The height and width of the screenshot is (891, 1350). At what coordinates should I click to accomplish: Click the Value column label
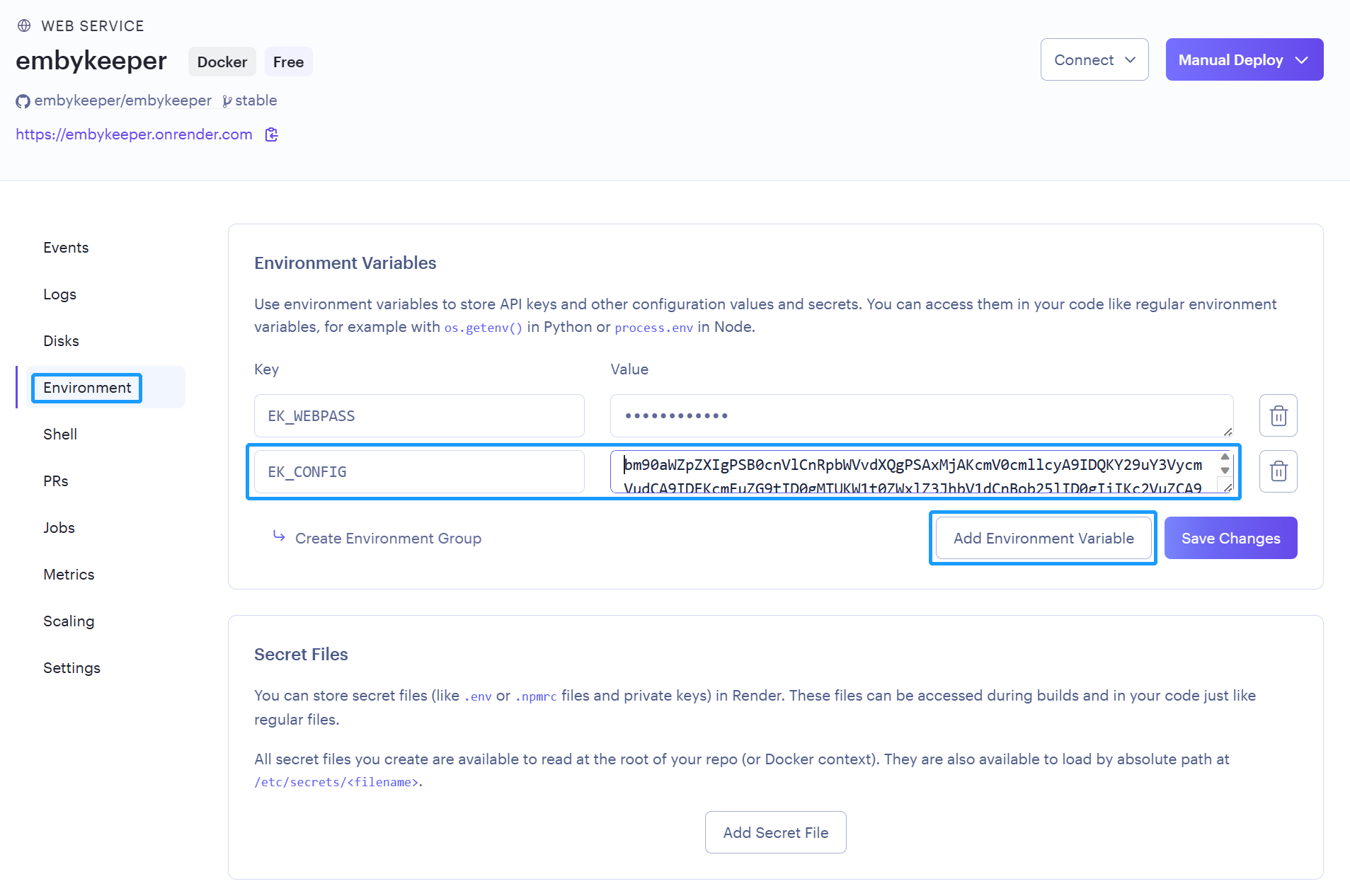pos(629,369)
